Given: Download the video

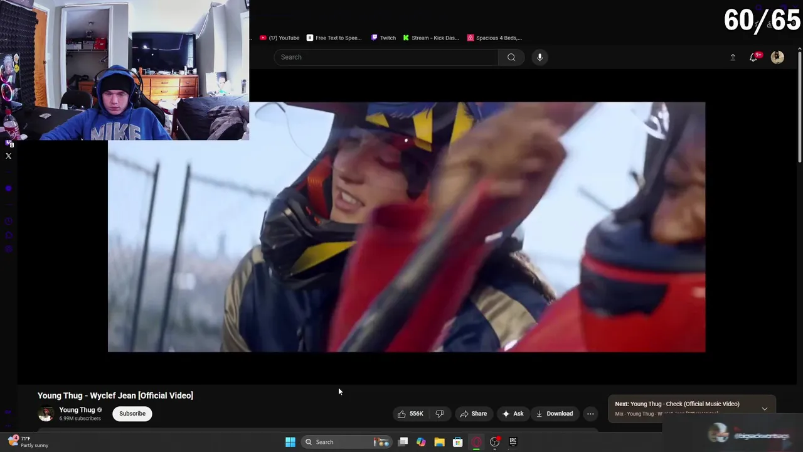Looking at the screenshot, I should coord(555,414).
